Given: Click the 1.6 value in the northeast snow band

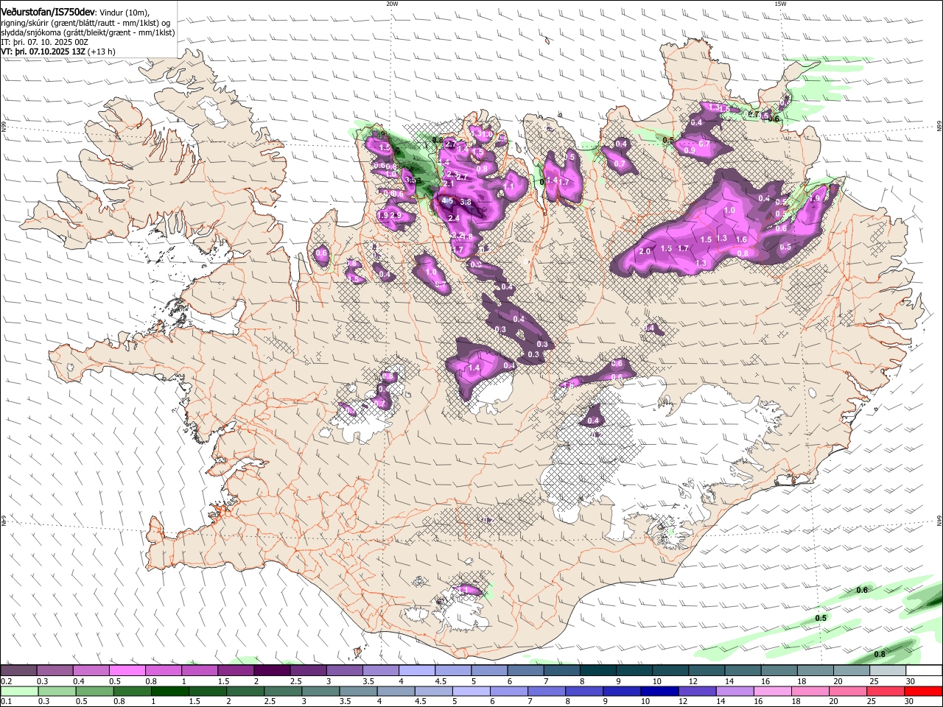Looking at the screenshot, I should tap(742, 239).
